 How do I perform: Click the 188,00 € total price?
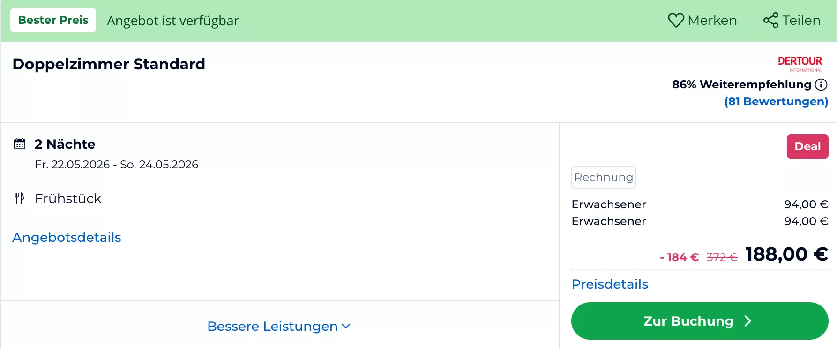pos(786,254)
